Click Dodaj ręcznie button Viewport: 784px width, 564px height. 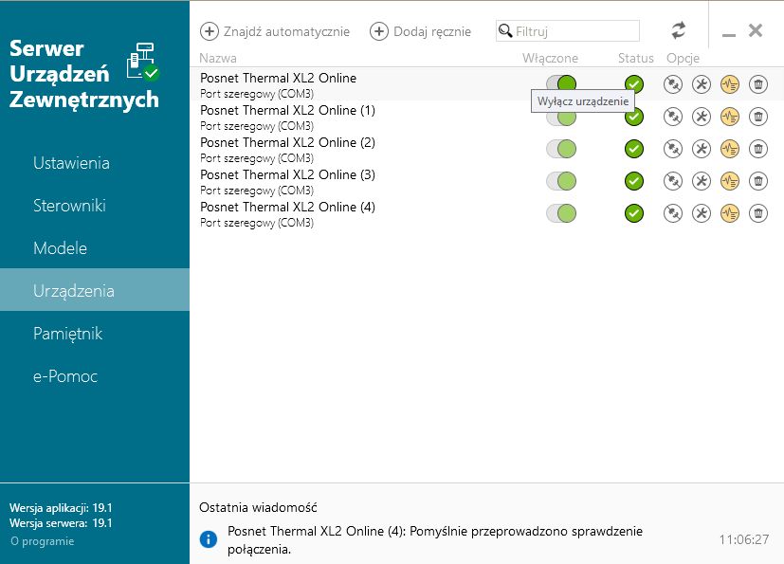pos(420,31)
